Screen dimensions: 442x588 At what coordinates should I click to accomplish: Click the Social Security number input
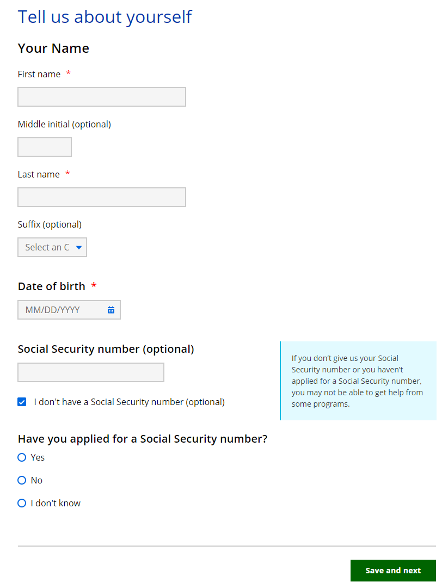[x=91, y=372]
